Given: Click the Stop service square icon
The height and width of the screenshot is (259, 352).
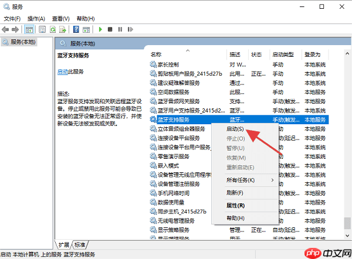Looking at the screenshot, I should pyautogui.click(x=110, y=29).
